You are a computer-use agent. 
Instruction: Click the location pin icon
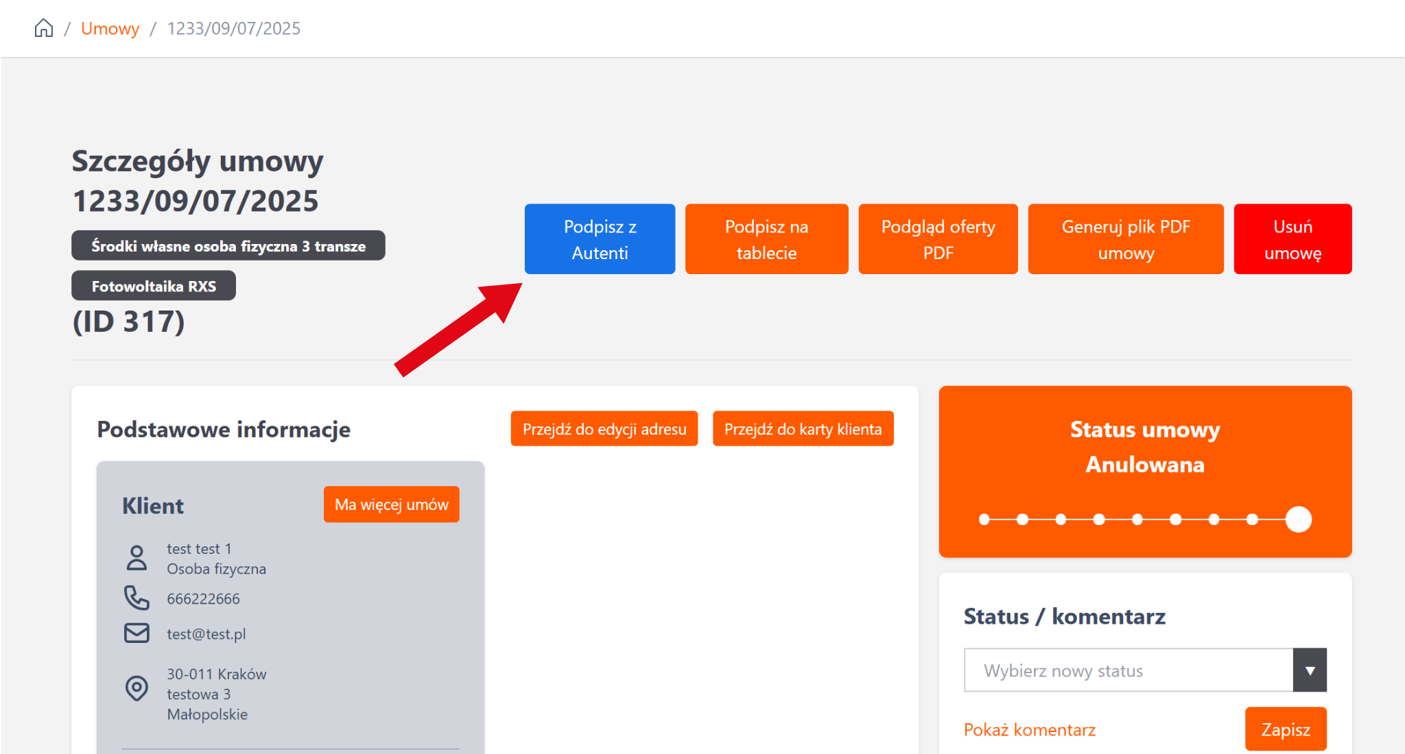(x=137, y=688)
